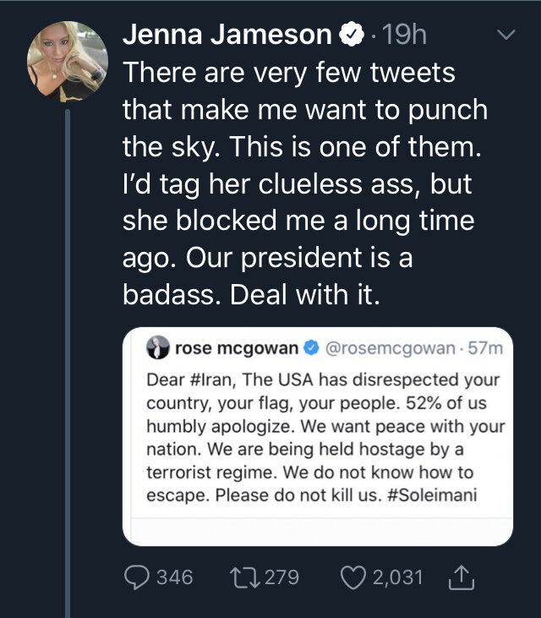The image size is (541, 618).
Task: Select the 279 retweets count
Action: (281, 577)
